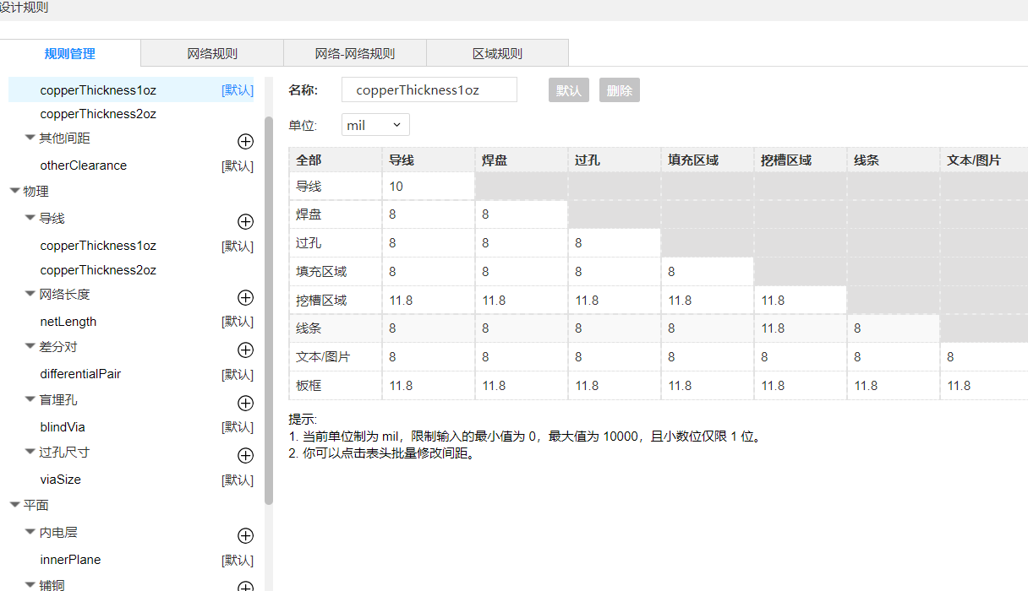Screen dimensions: 1028x591
Task: Switch to 网络规则 tab
Action: click(212, 53)
